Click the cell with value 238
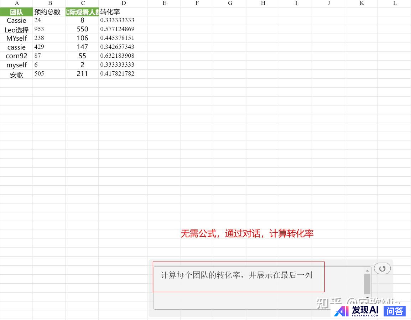The width and height of the screenshot is (411, 320). (x=50, y=38)
